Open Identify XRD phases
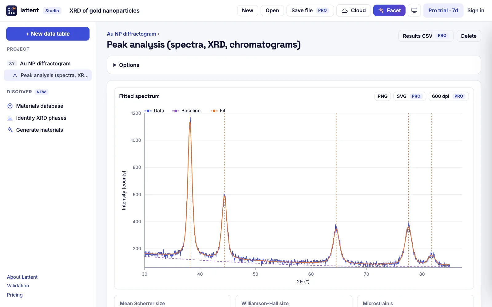Viewport: 492px width, 307px height. [41, 118]
